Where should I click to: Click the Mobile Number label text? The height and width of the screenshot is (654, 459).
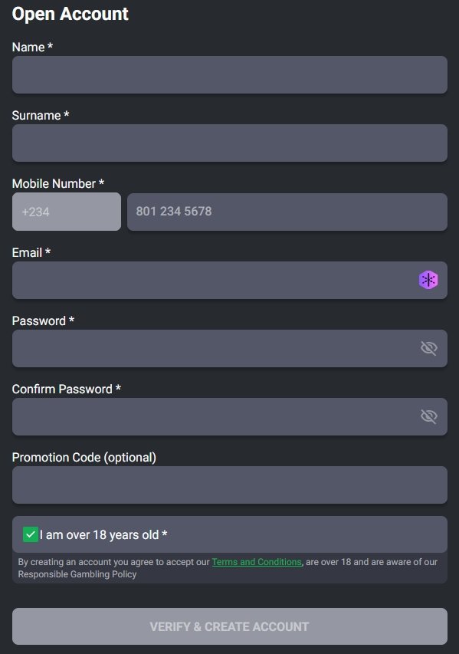(x=58, y=183)
